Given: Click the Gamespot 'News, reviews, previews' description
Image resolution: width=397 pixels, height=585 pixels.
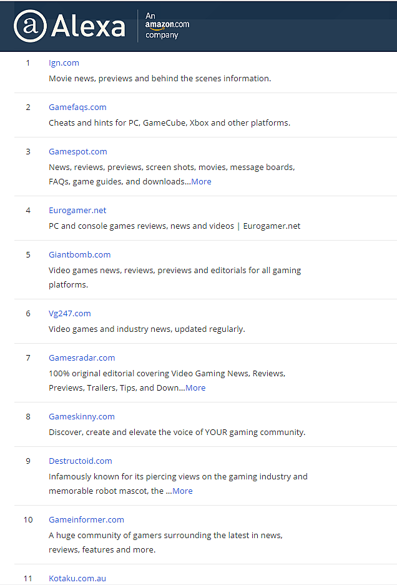Looking at the screenshot, I should pyautogui.click(x=172, y=174).
